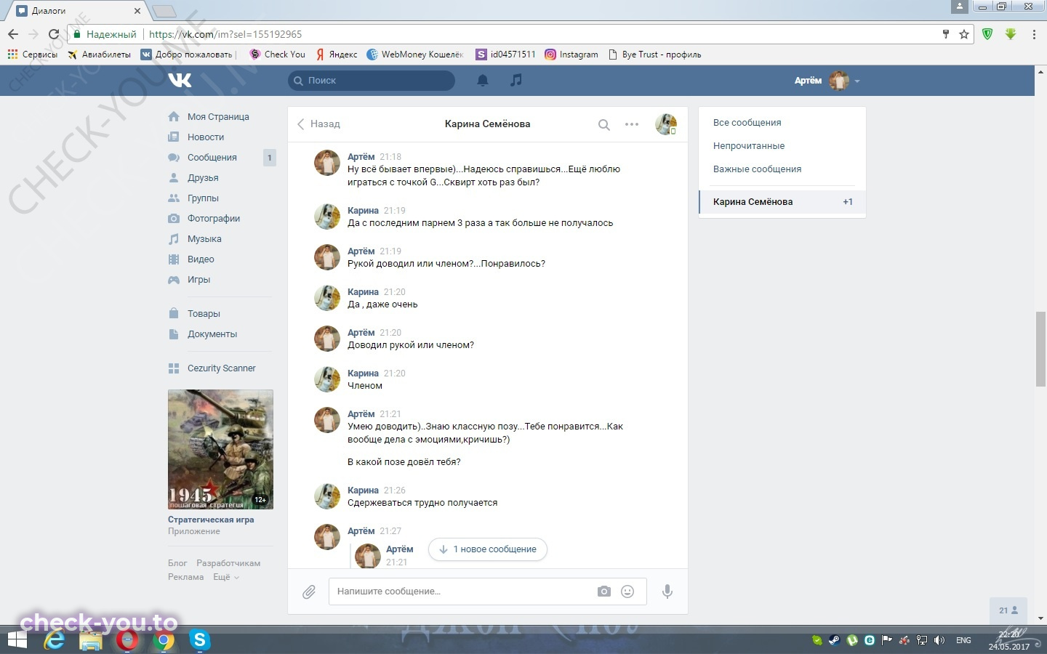Click the green shield extension icon
The width and height of the screenshot is (1047, 654).
point(987,34)
